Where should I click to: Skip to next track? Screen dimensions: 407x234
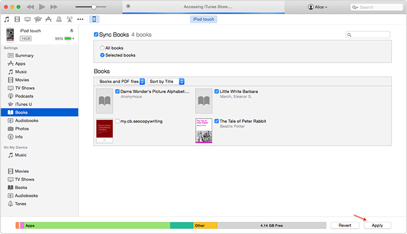pos(54,7)
